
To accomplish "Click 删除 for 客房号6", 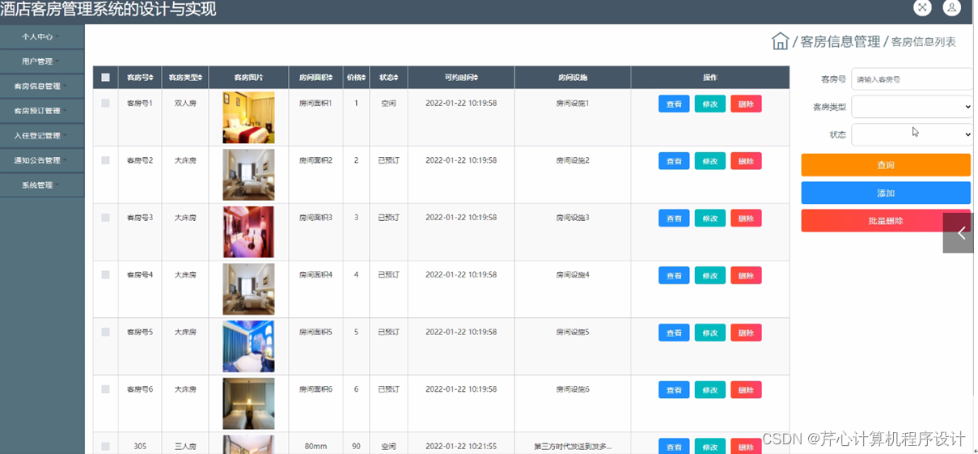I will click(x=746, y=390).
